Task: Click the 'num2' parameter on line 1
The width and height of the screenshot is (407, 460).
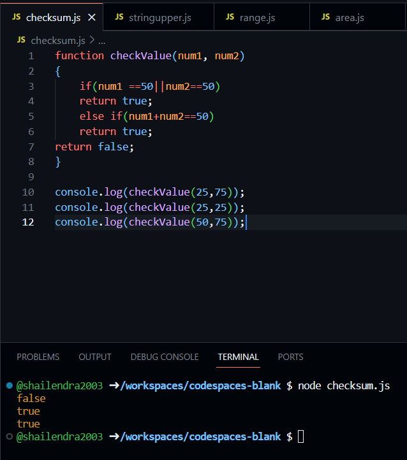Action: (x=226, y=55)
